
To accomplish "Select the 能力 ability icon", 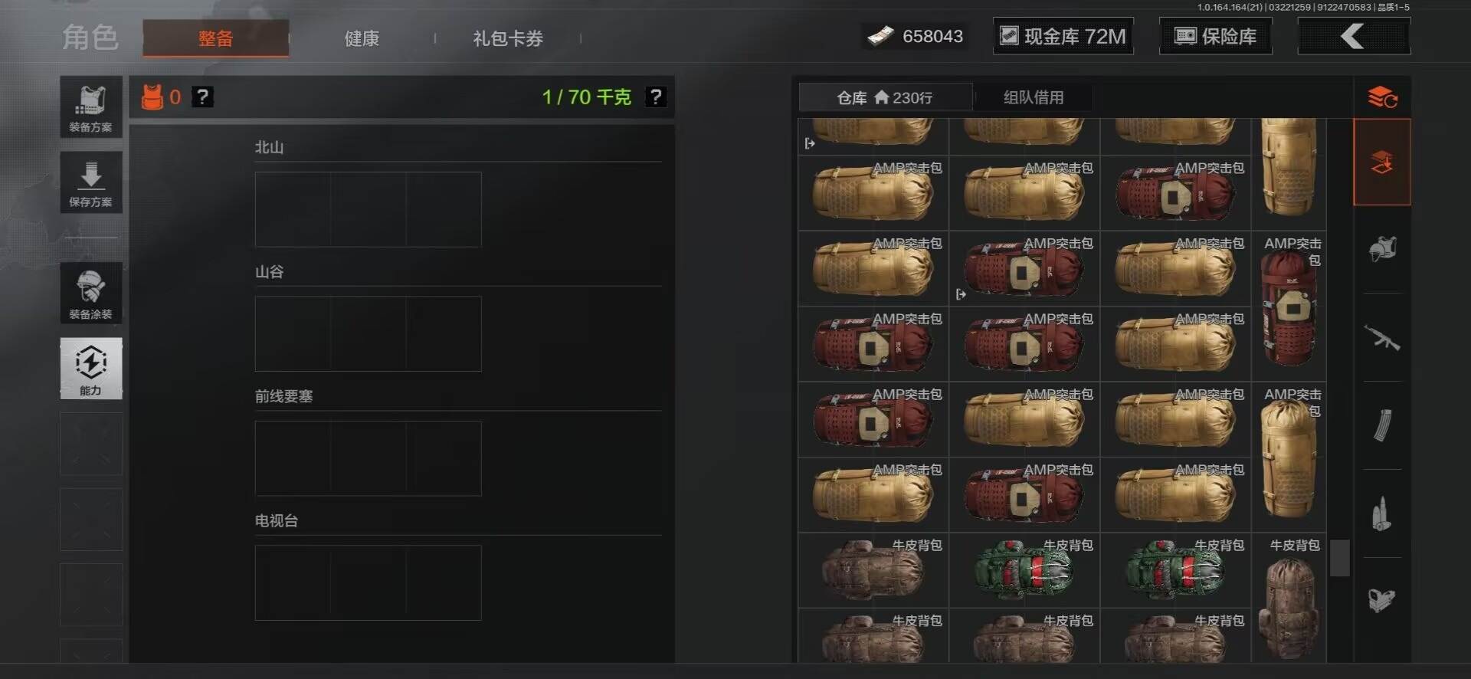I will pos(91,369).
